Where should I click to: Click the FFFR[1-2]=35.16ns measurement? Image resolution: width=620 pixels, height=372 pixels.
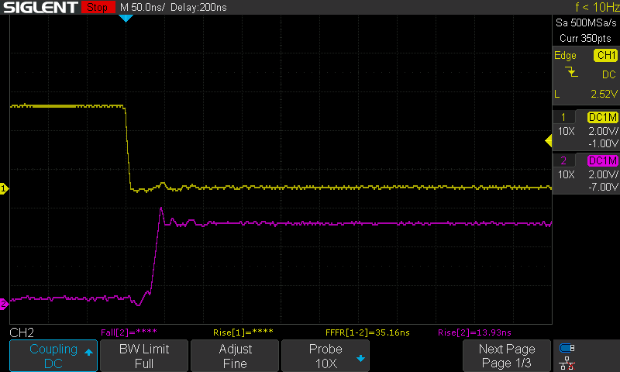[x=367, y=332]
